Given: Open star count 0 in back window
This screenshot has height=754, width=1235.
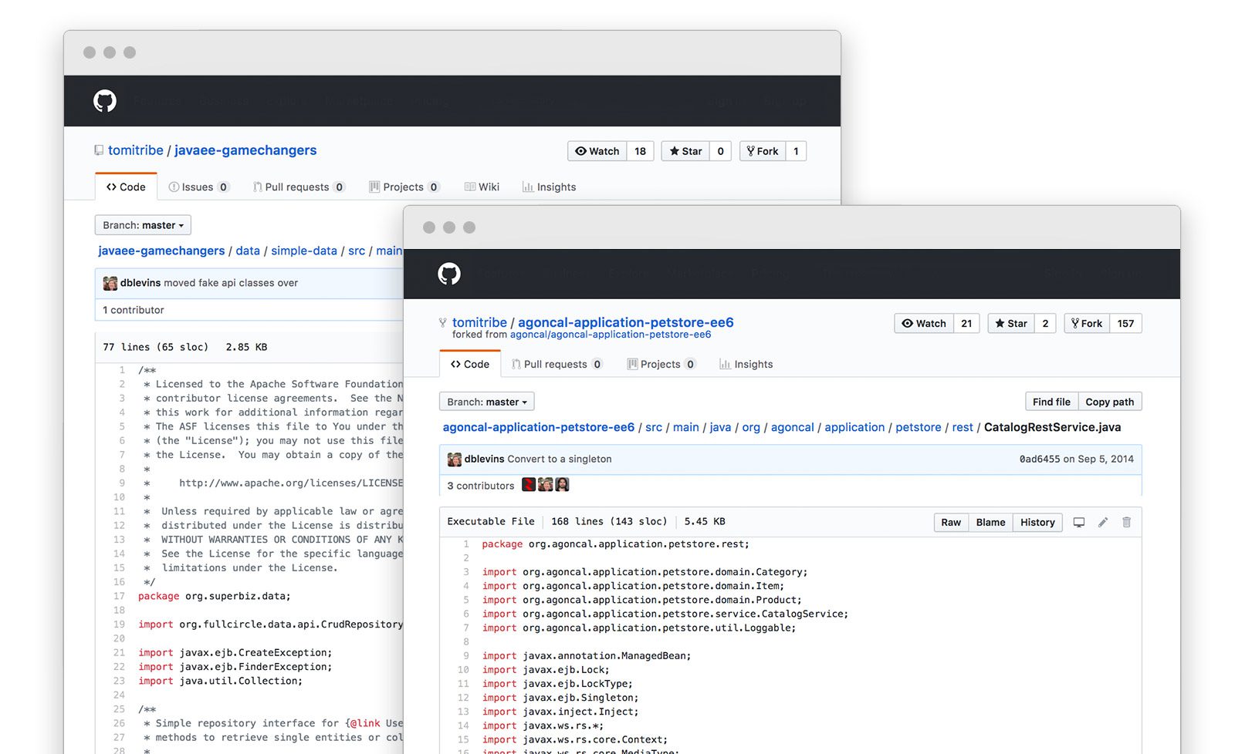Looking at the screenshot, I should coord(720,151).
